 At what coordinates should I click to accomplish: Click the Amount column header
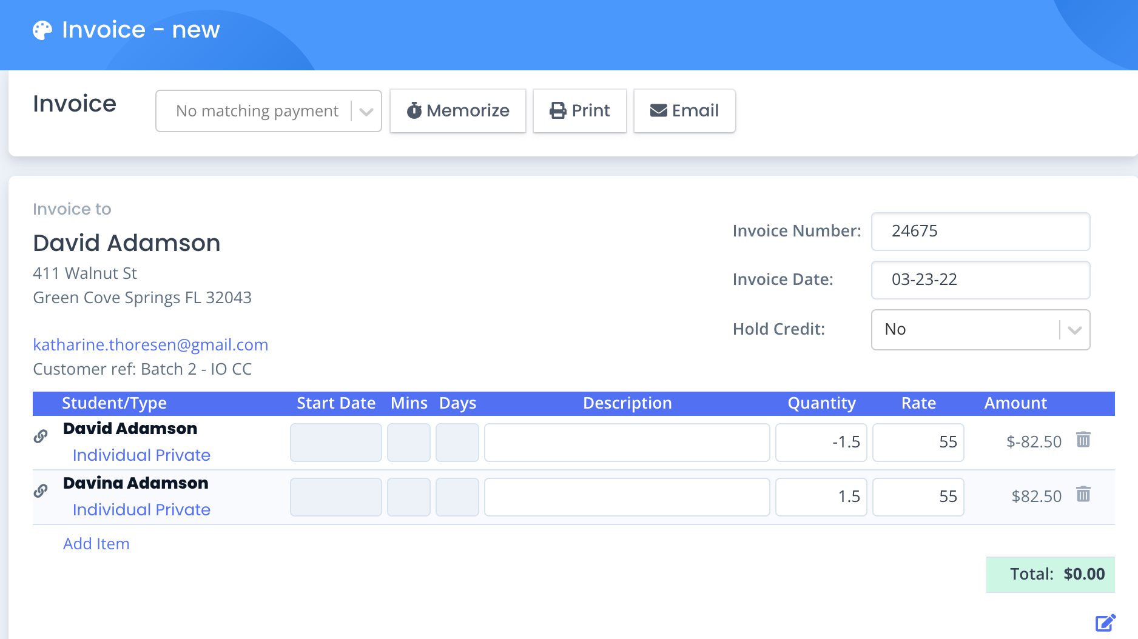click(x=1015, y=403)
